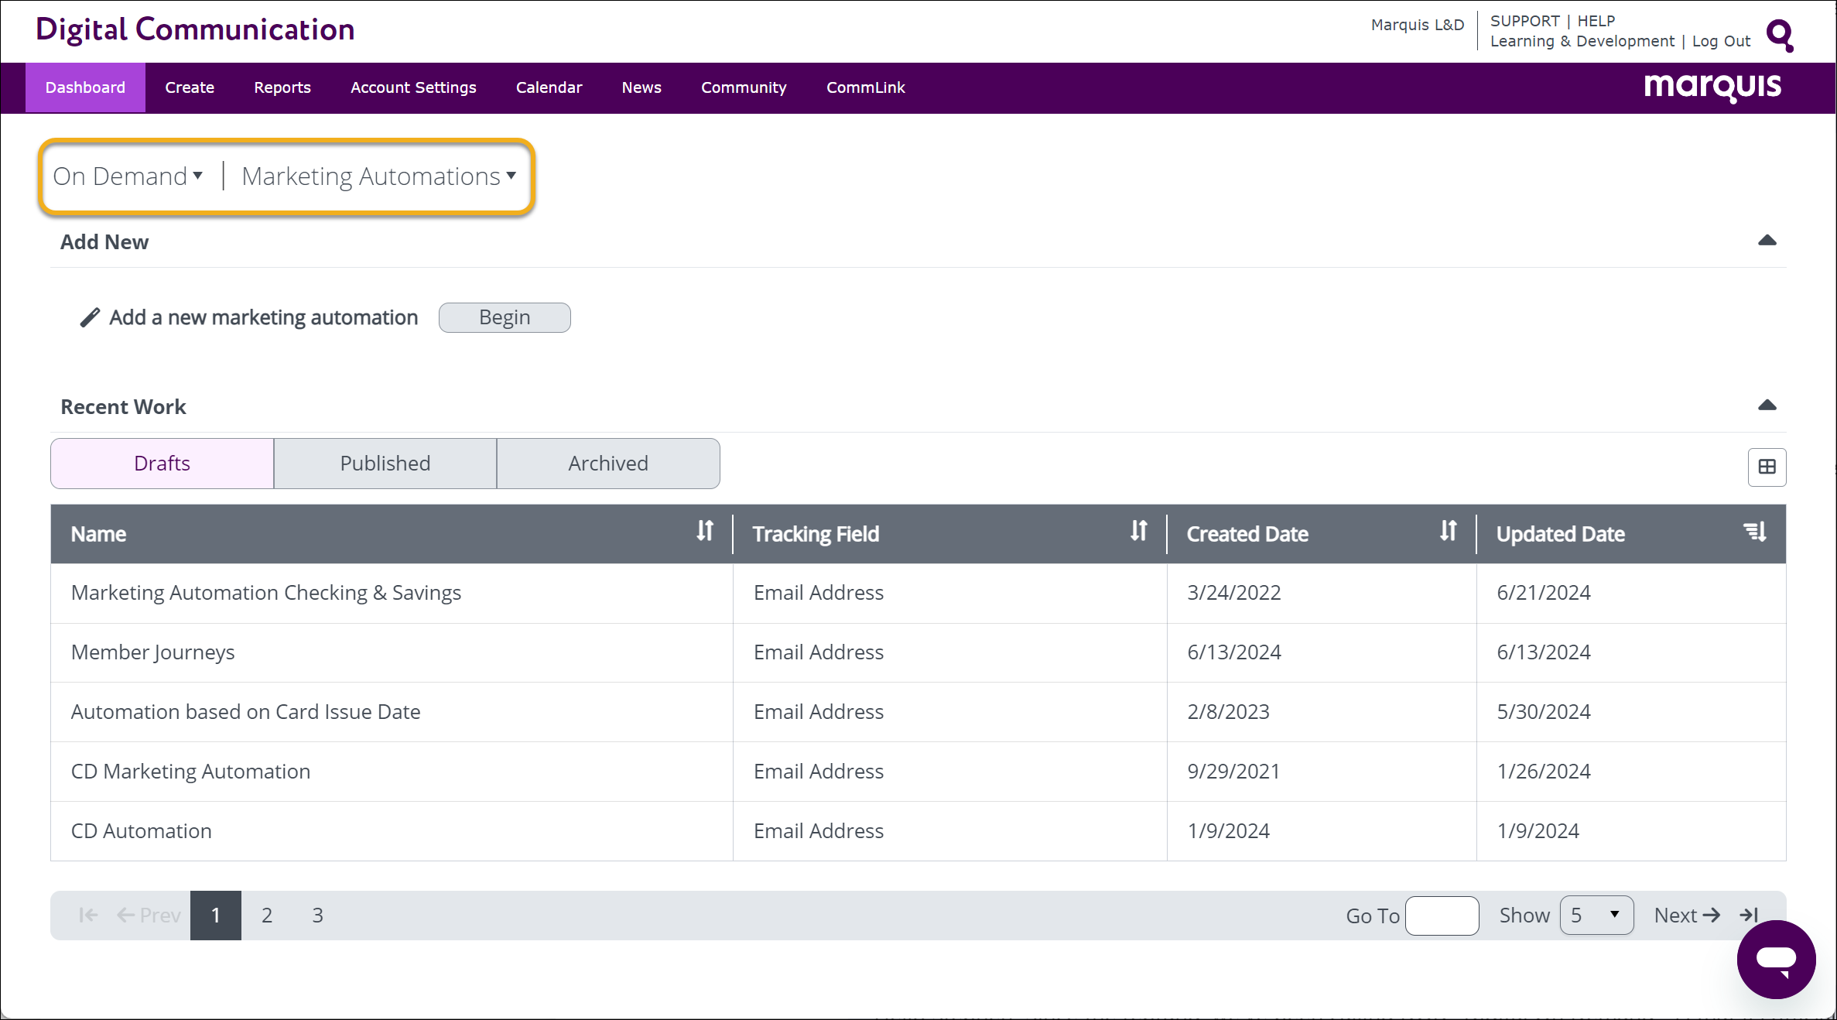Select page 1 in pagination
Image resolution: width=1837 pixels, height=1020 pixels.
pyautogui.click(x=216, y=916)
